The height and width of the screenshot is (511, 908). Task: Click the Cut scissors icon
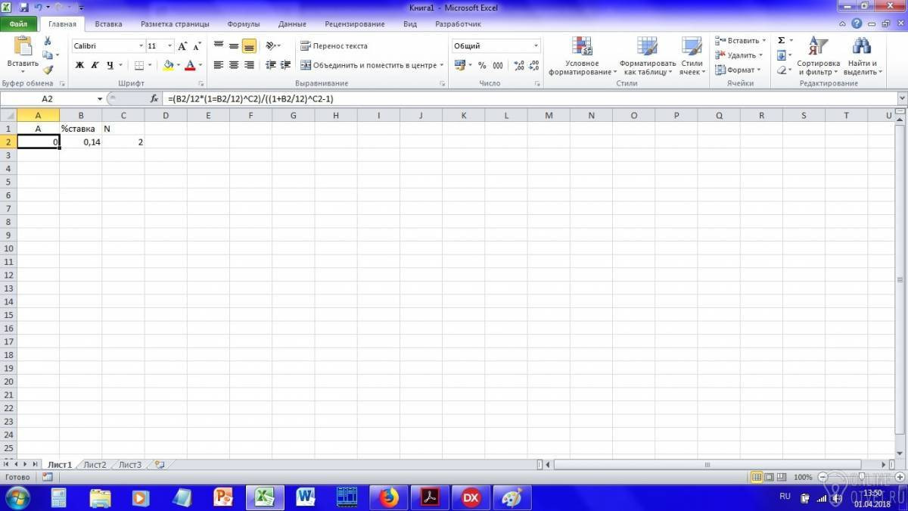[48, 41]
